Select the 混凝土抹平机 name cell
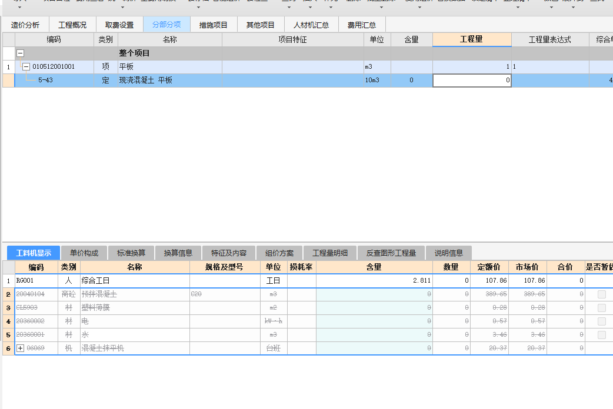Image resolution: width=613 pixels, height=409 pixels. pyautogui.click(x=135, y=348)
